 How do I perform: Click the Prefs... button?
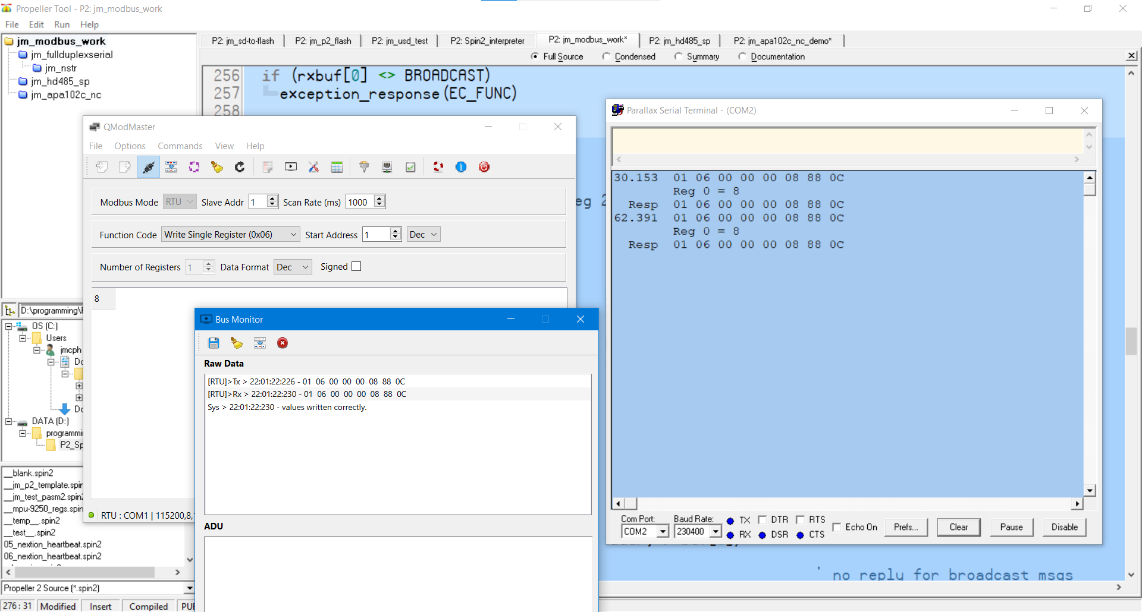pos(906,527)
